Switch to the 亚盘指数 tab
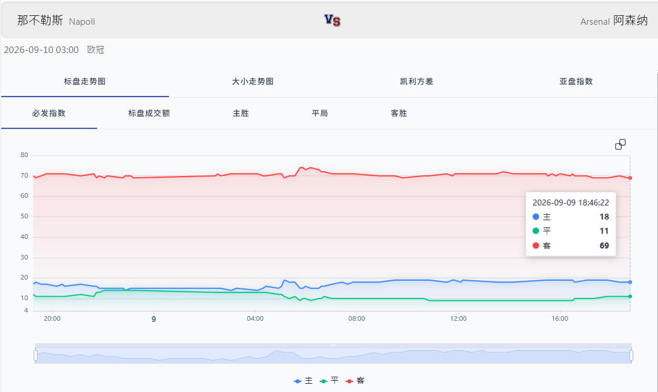 pos(576,81)
